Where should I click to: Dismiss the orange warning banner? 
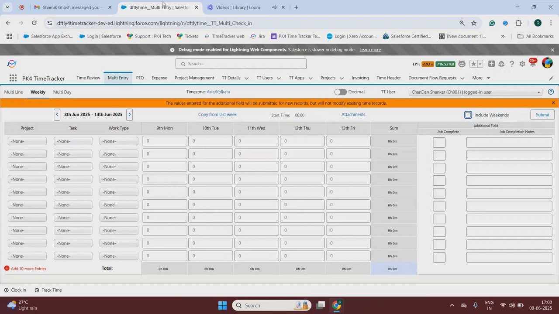pos(553,103)
